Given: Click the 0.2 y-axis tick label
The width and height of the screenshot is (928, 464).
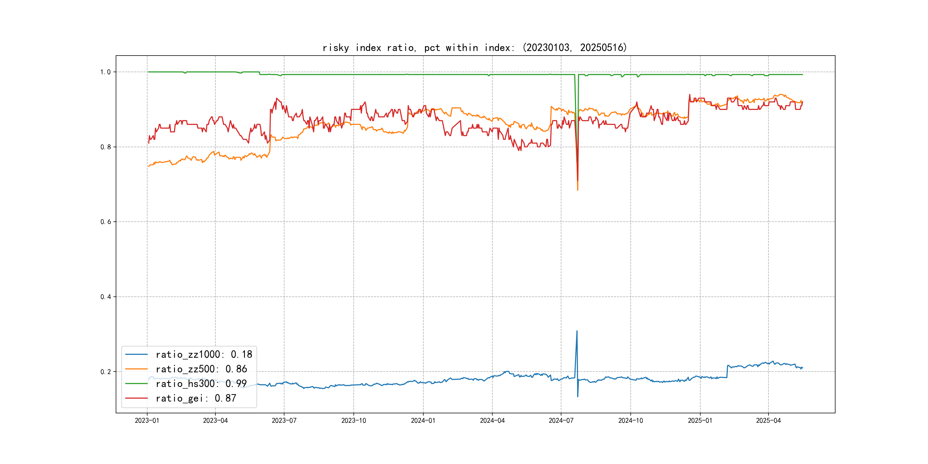Looking at the screenshot, I should [x=105, y=372].
